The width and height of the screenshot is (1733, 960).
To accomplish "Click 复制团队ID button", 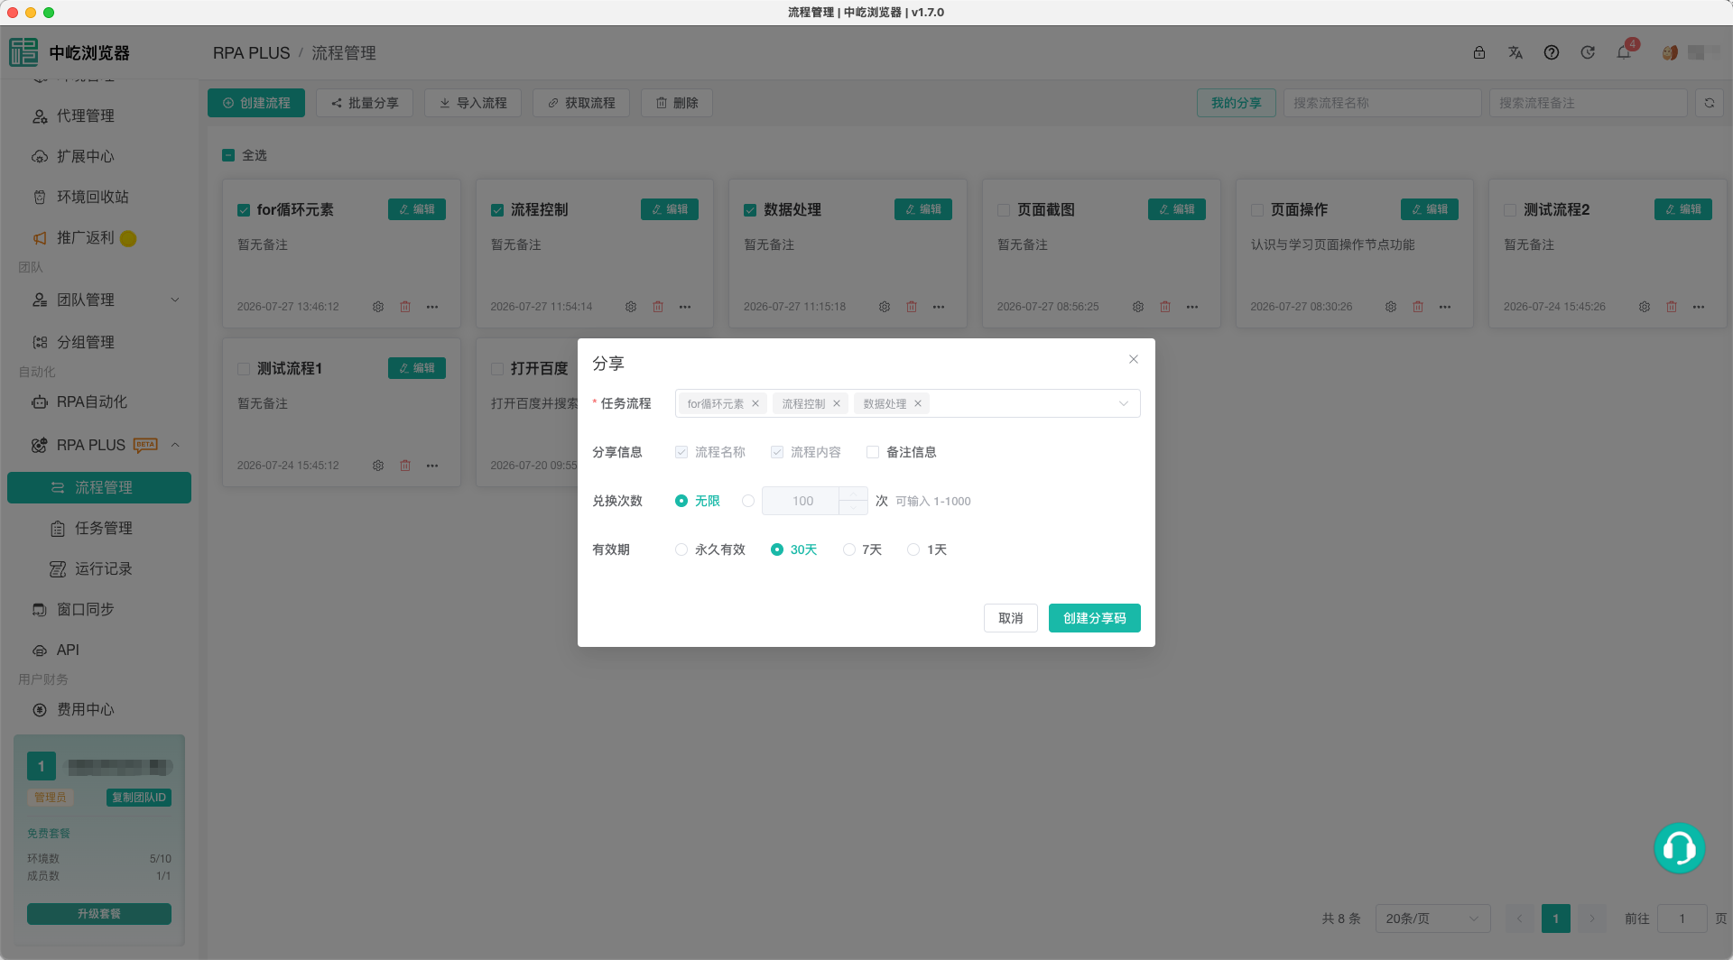I will click(x=139, y=798).
